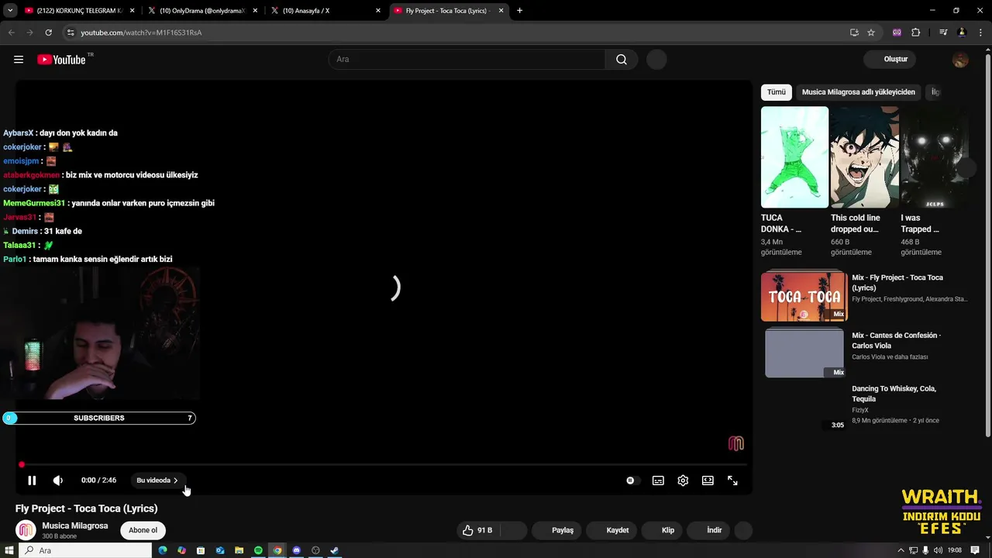Switch to the Anasayfa / X tab
The image size is (992, 558).
pos(325,11)
